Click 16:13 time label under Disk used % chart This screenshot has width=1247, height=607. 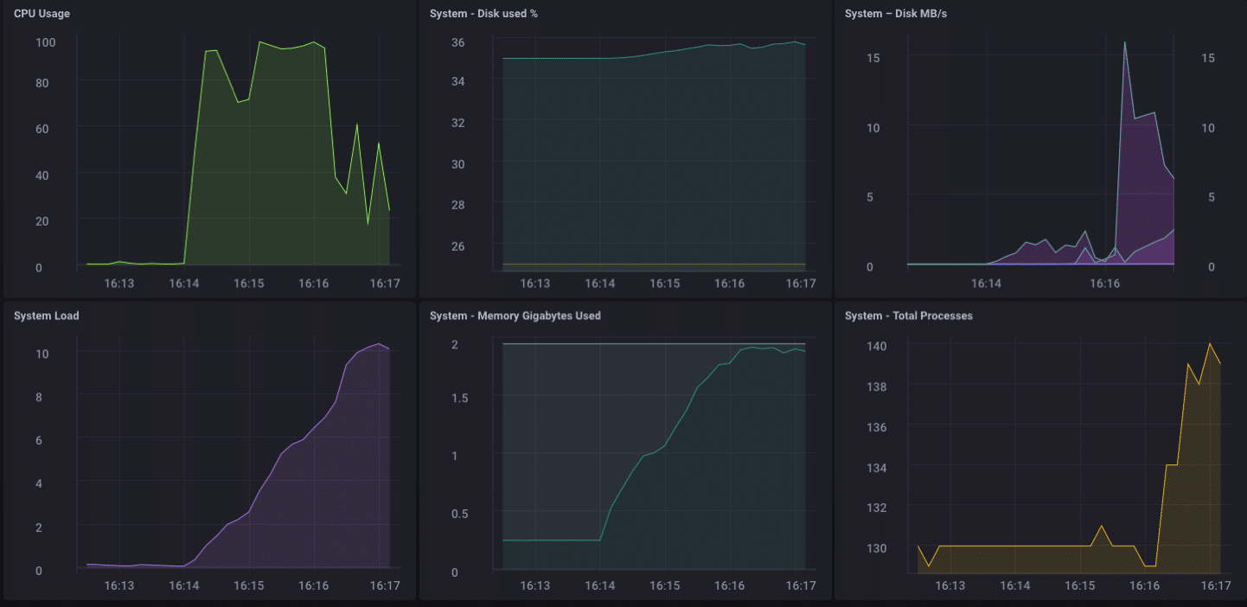534,284
